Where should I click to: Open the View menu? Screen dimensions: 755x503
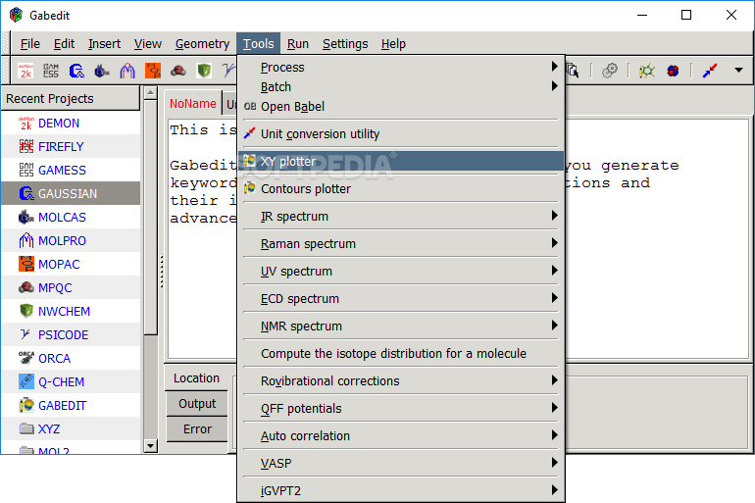147,44
